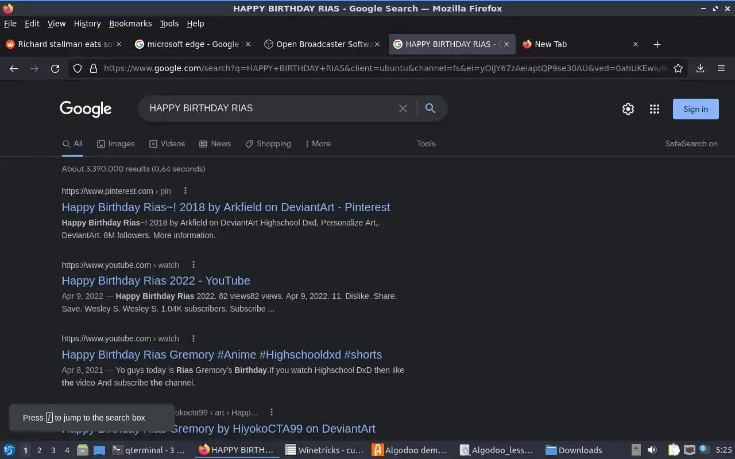Viewport: 735px width, 459px height.
Task: Open options for the DeviantArt HiyokoCTA99 result
Action: pyautogui.click(x=272, y=412)
